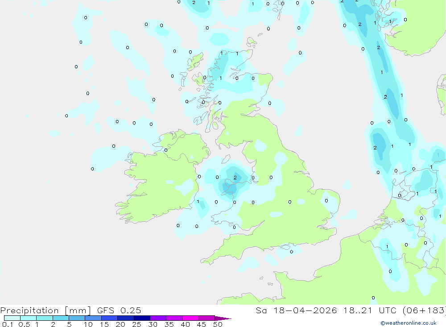446x327 pixels.
Task: Click the '30' legend scale label
Action: [x=153, y=324]
